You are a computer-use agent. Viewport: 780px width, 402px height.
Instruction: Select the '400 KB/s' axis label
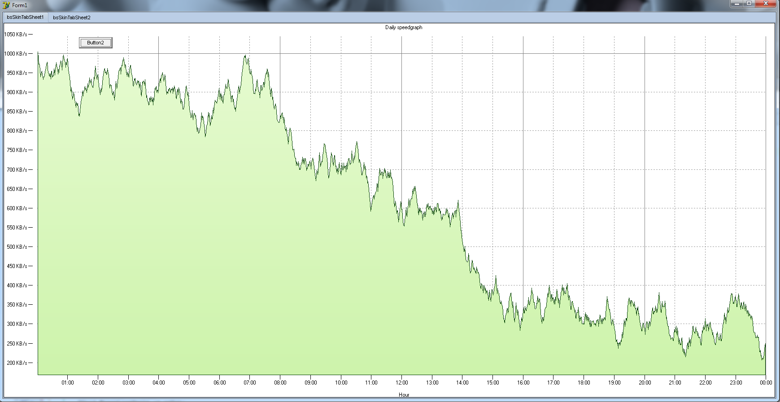pyautogui.click(x=17, y=285)
